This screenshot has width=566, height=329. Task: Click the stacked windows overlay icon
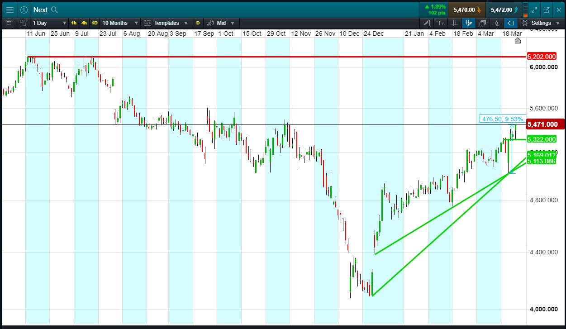483,23
